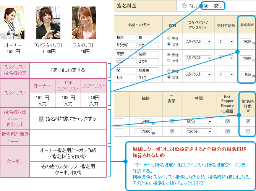Click the スタイリスト 540円 staff photo
The height and width of the screenshot is (191, 256).
pyautogui.click(x=84, y=23)
